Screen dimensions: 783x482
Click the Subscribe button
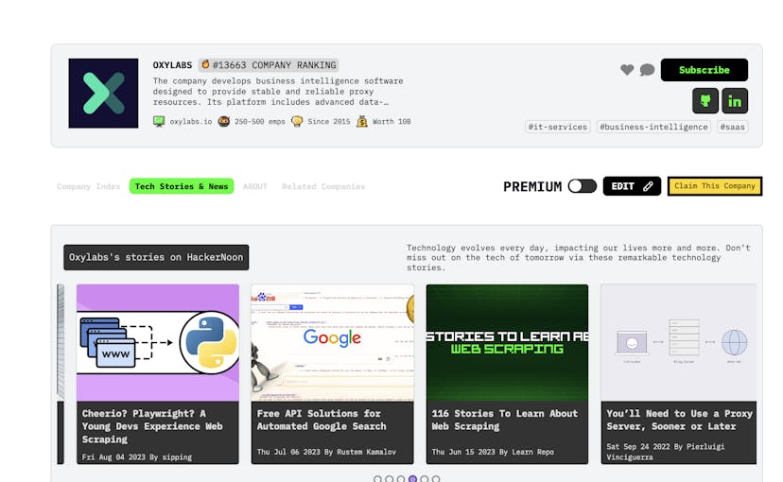pos(705,70)
